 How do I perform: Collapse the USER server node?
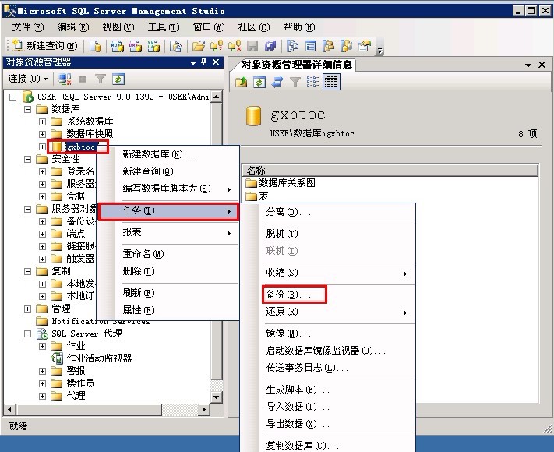[x=13, y=97]
